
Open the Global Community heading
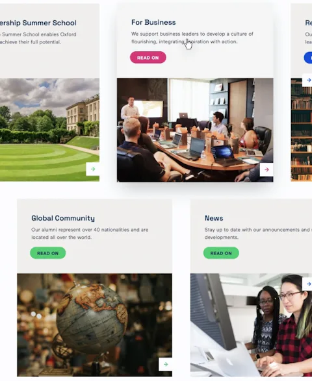pos(63,218)
